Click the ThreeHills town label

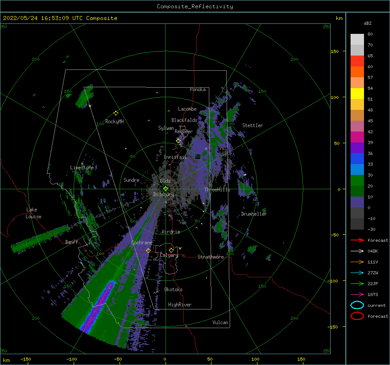click(x=217, y=190)
